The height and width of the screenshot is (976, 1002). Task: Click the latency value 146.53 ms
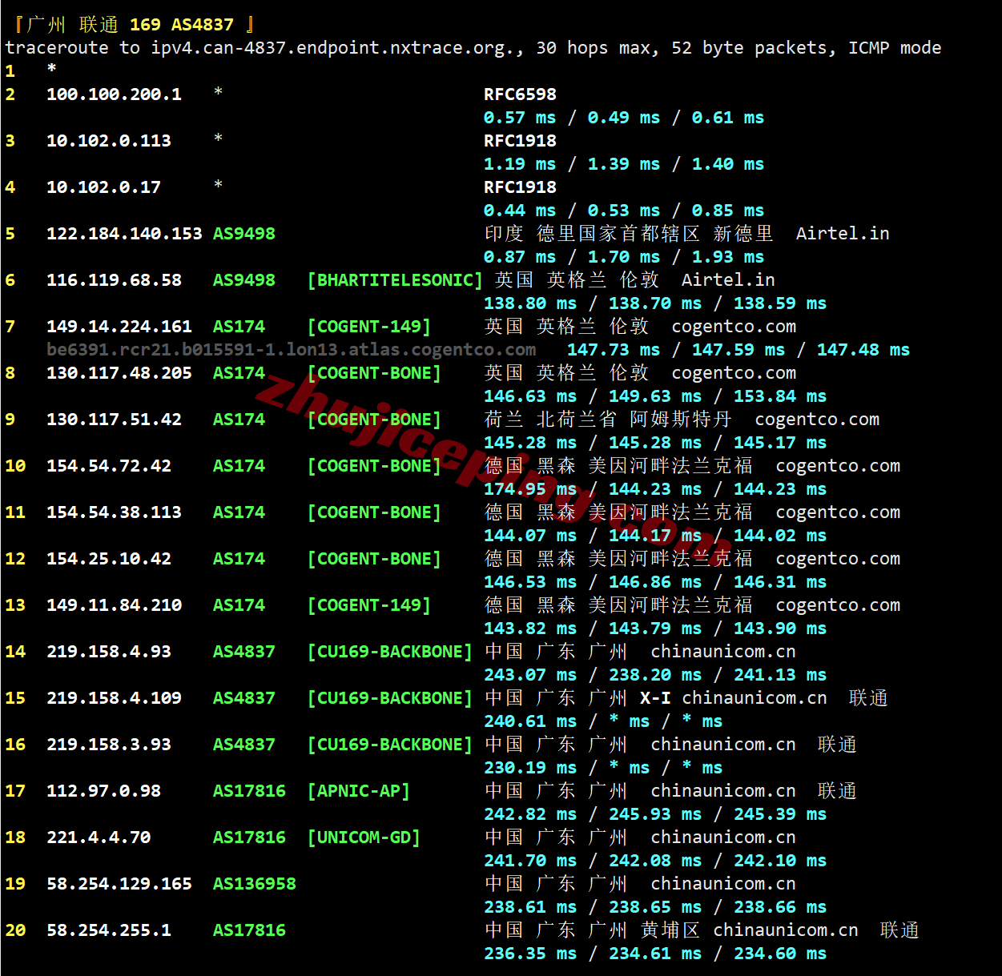(x=530, y=582)
